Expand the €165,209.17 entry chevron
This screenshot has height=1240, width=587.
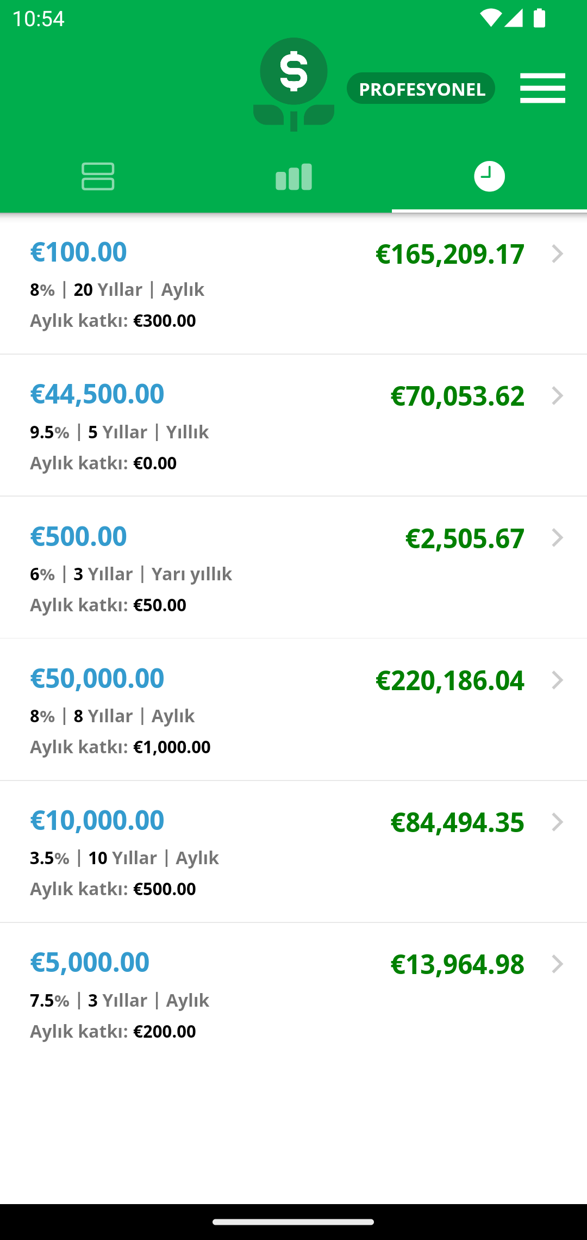[557, 254]
